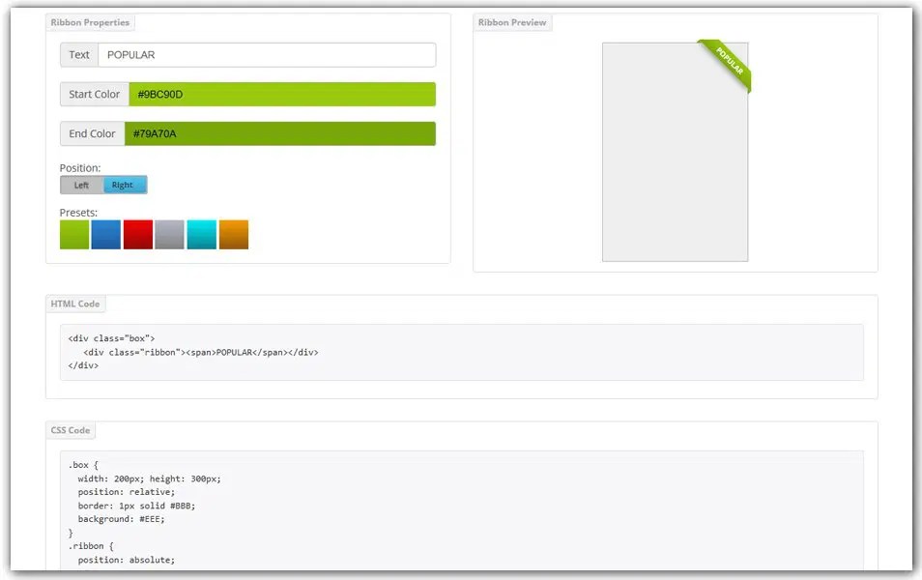Viewport: 922px width, 580px height.
Task: Toggle ribbon position to Right
Action: 124,185
